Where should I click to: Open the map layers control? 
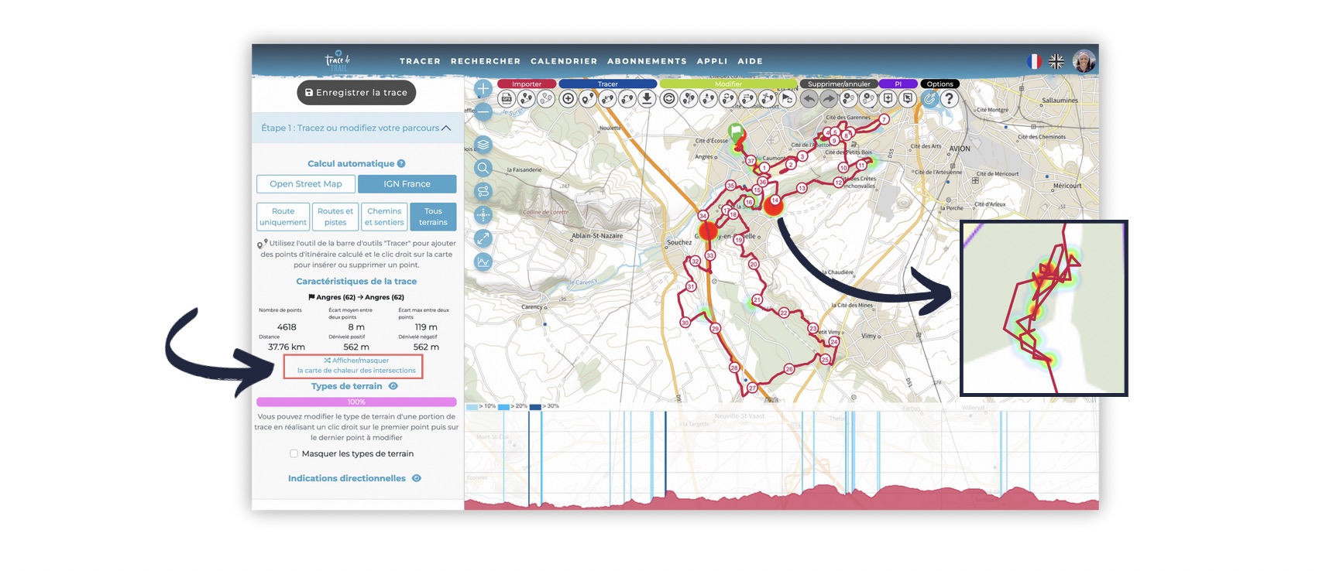(483, 145)
